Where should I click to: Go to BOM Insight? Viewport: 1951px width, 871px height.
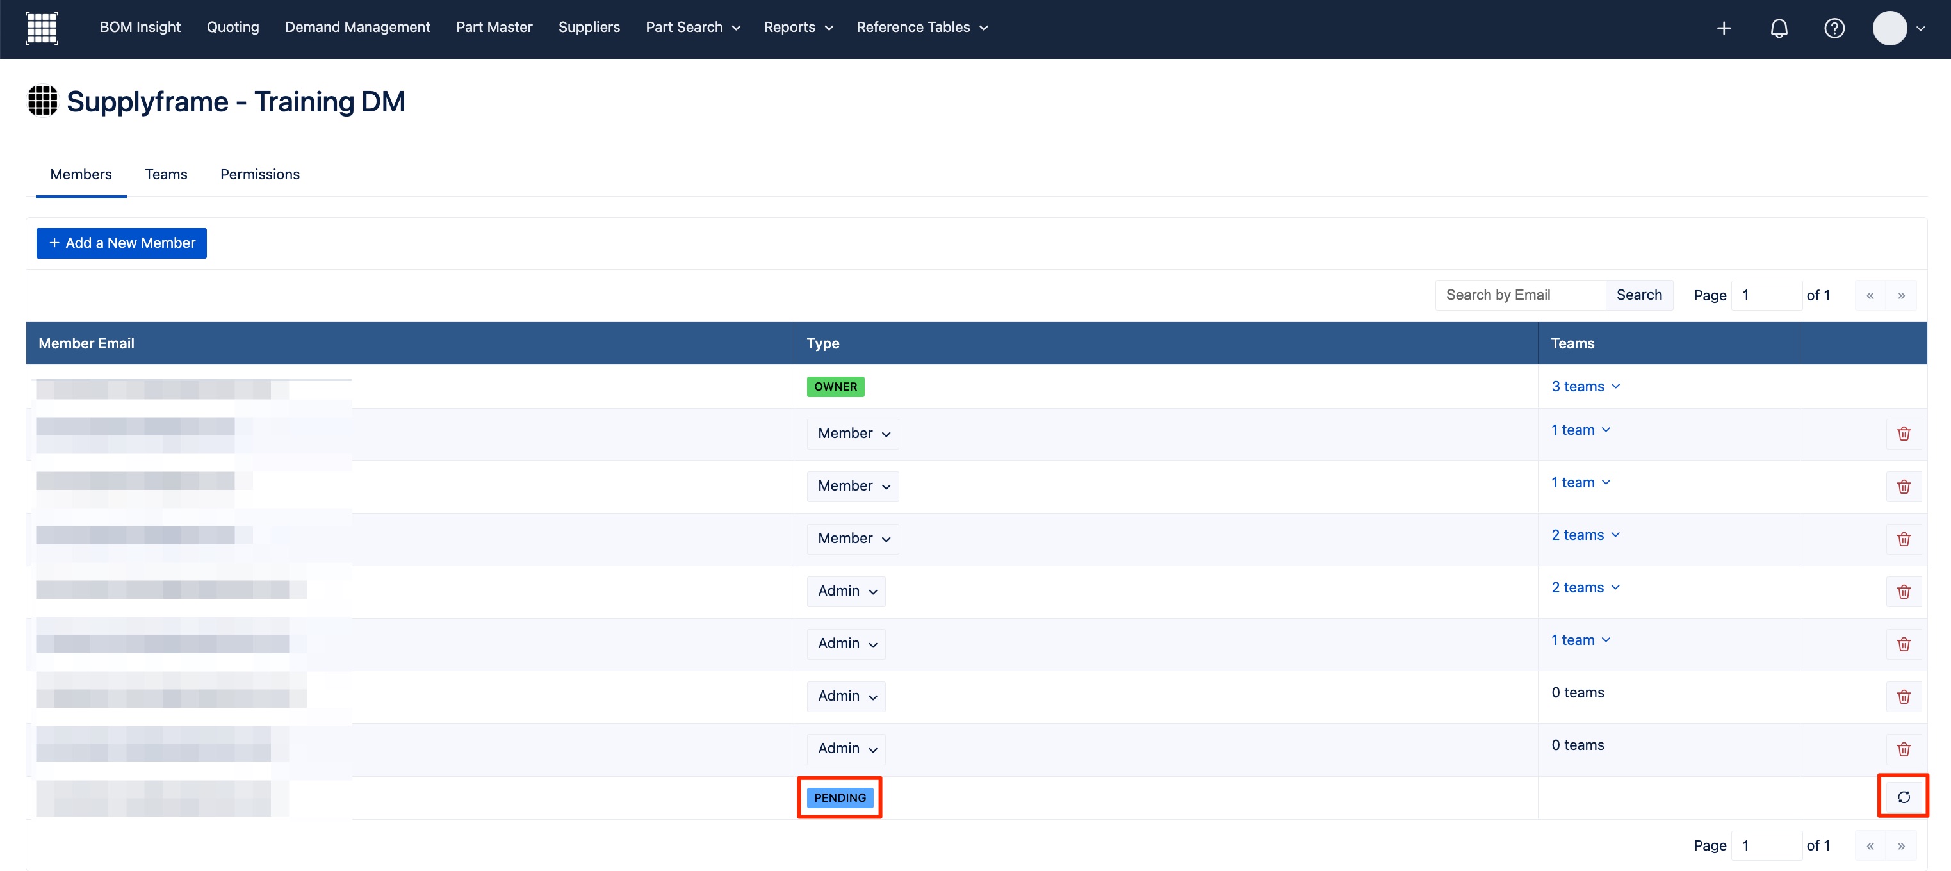[x=140, y=28]
